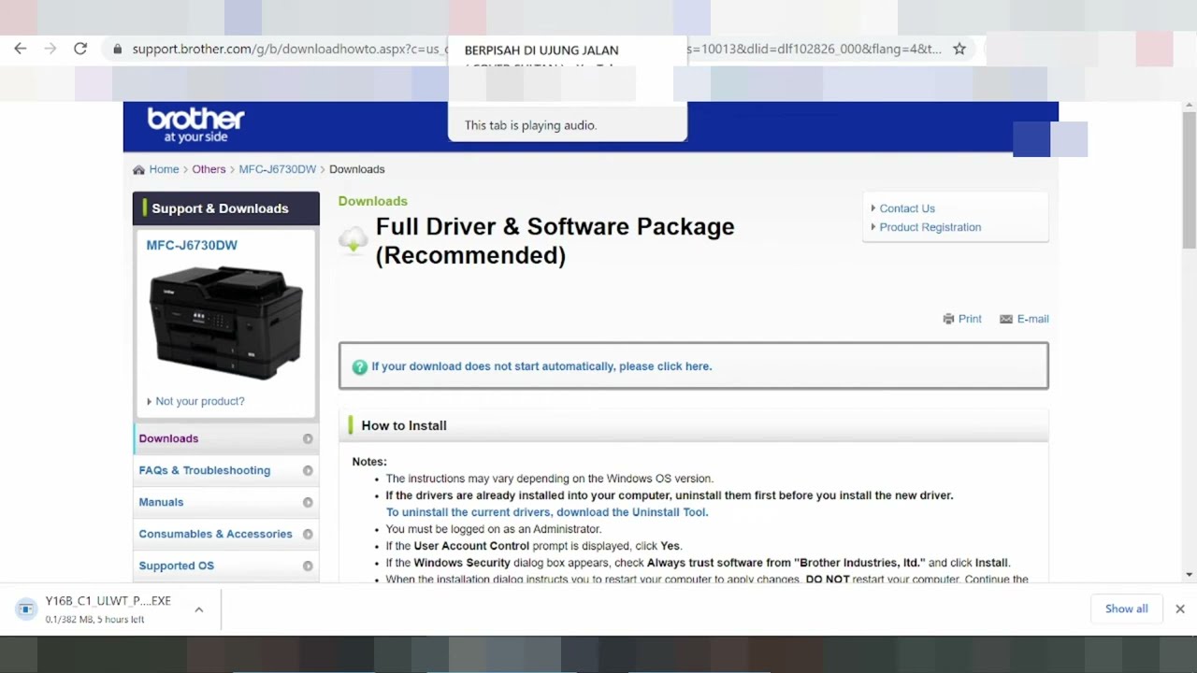Click the MFC-J6730DW product title link

[x=192, y=245]
